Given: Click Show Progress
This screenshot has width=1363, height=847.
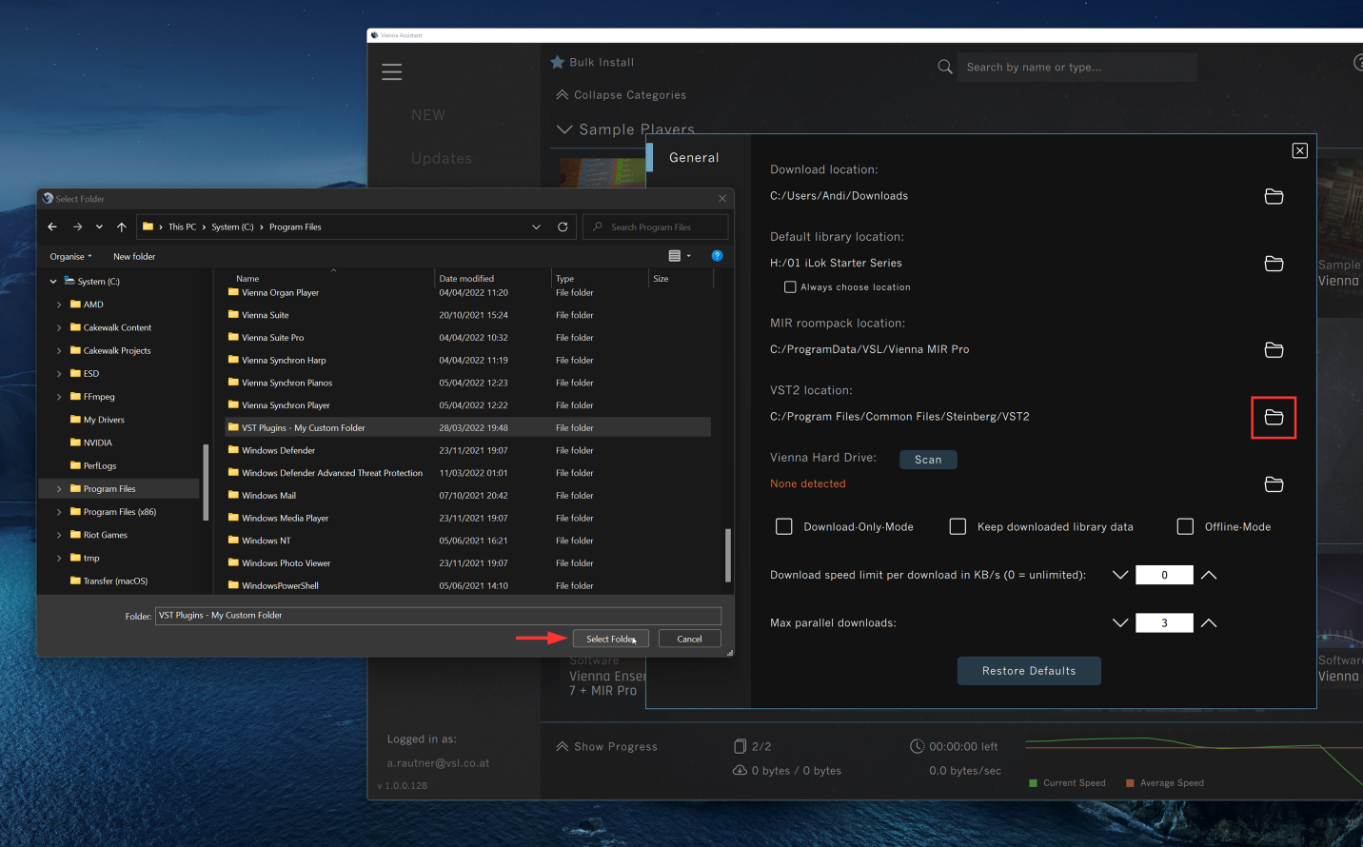Looking at the screenshot, I should click(616, 747).
